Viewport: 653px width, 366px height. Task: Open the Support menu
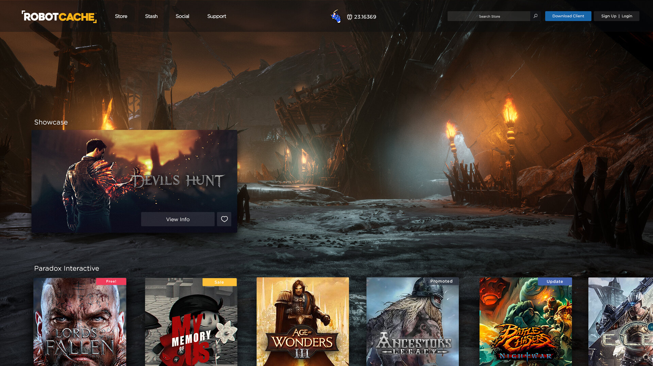[x=217, y=16]
